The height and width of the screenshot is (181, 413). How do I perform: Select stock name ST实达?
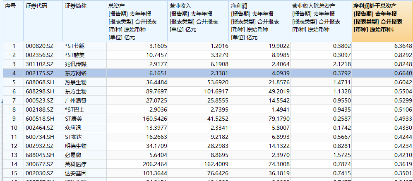coord(74,137)
